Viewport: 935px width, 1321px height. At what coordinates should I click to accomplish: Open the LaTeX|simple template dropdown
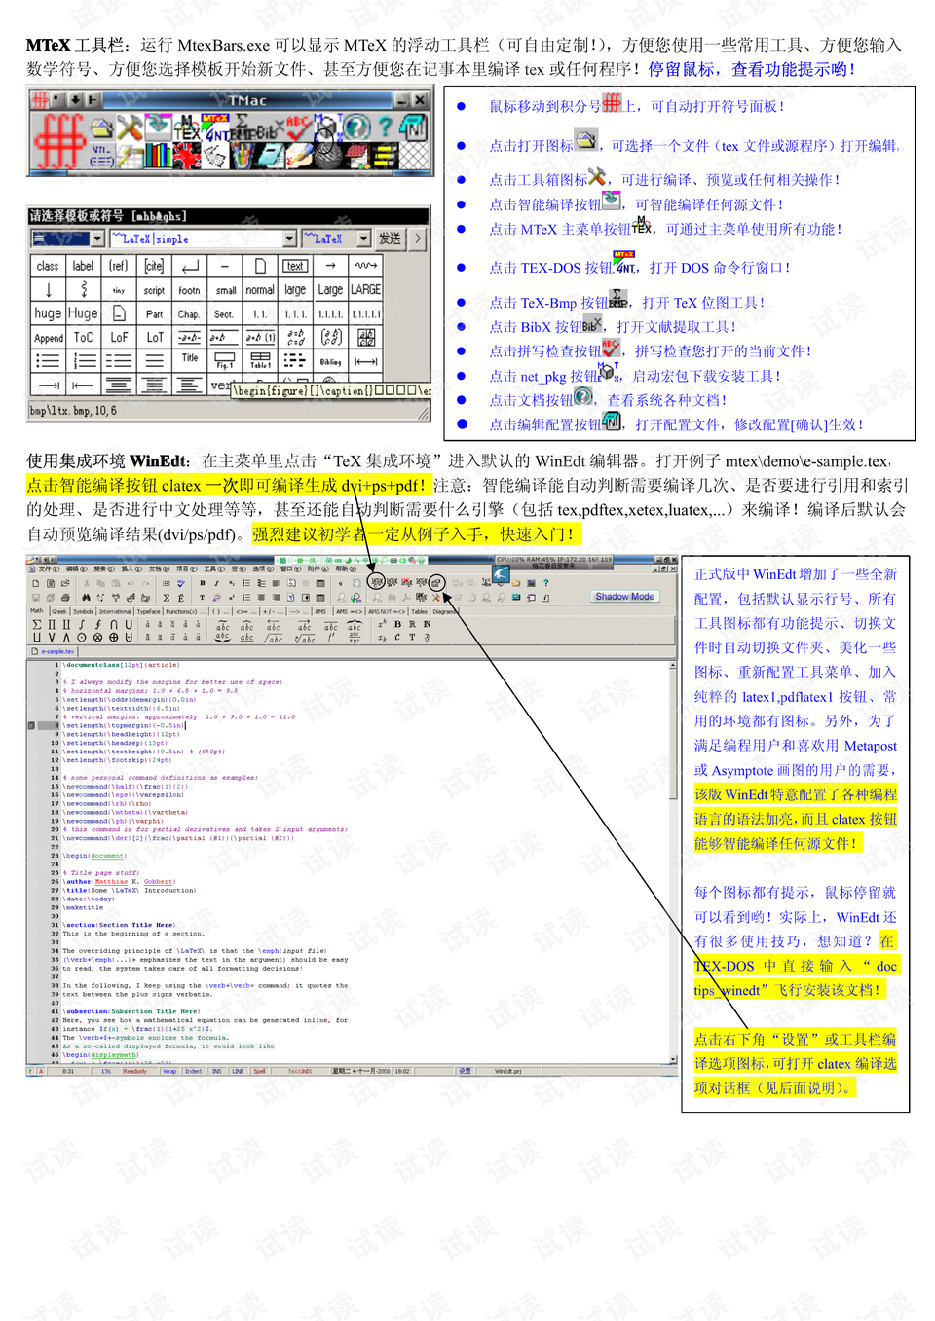(291, 238)
